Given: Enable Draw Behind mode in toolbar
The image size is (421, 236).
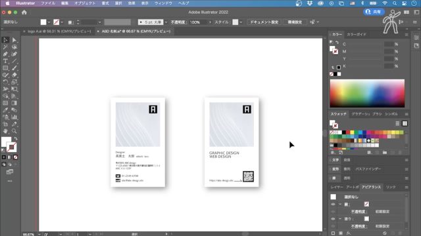Looking at the screenshot, I should click(x=10, y=165).
